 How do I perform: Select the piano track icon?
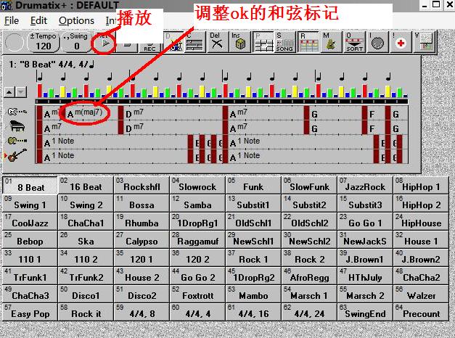tap(17, 126)
